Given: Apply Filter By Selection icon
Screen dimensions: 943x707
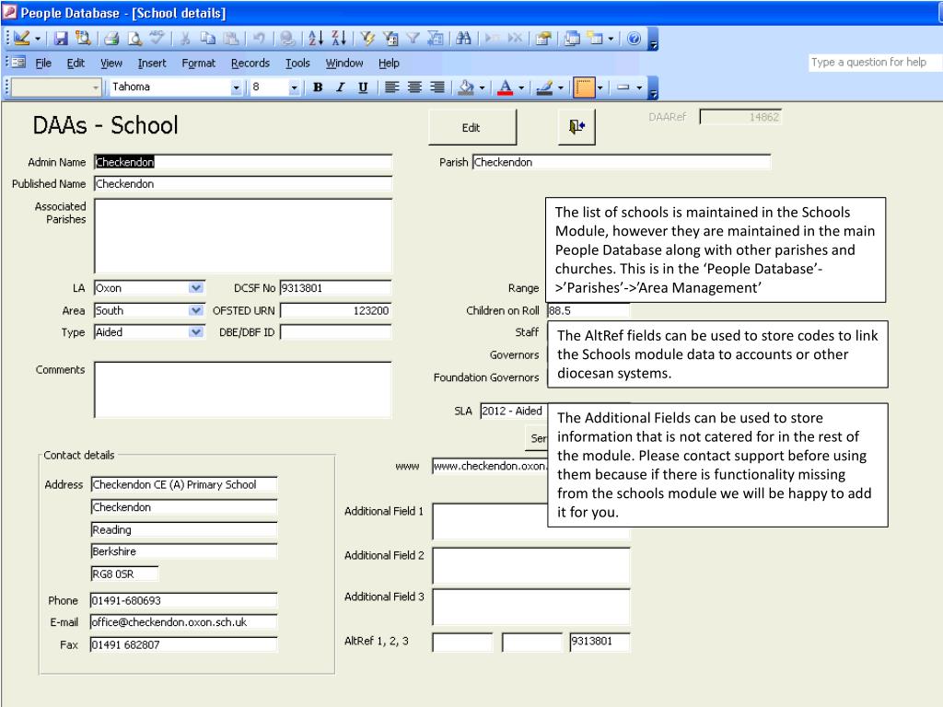Looking at the screenshot, I should point(367,39).
